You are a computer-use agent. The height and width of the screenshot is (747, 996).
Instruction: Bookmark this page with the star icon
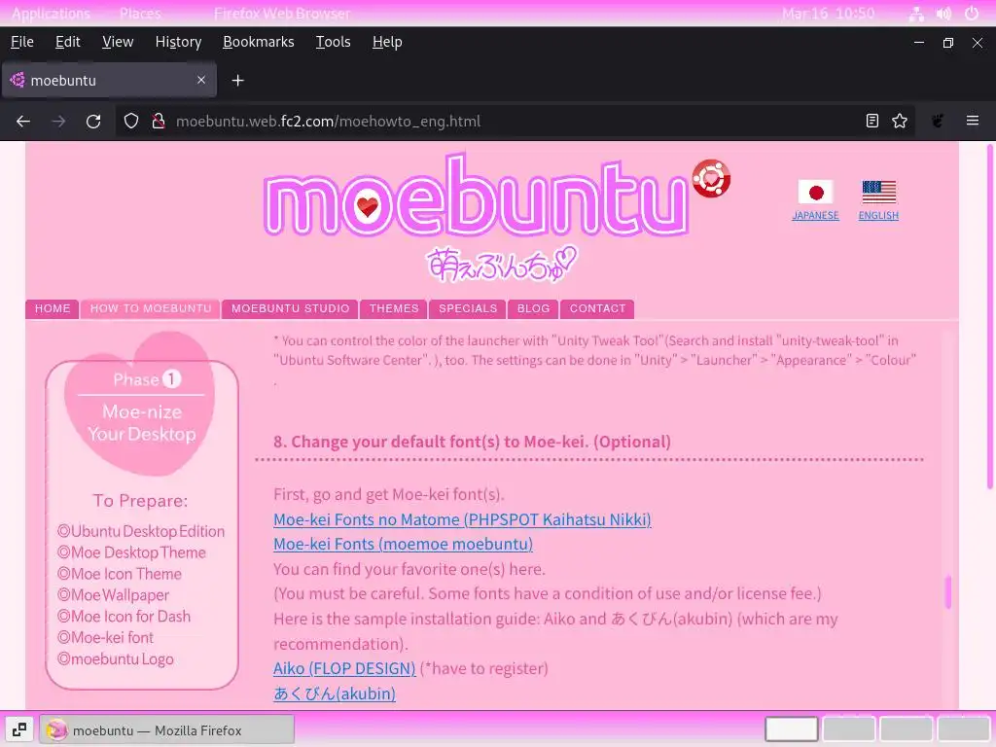(x=900, y=121)
